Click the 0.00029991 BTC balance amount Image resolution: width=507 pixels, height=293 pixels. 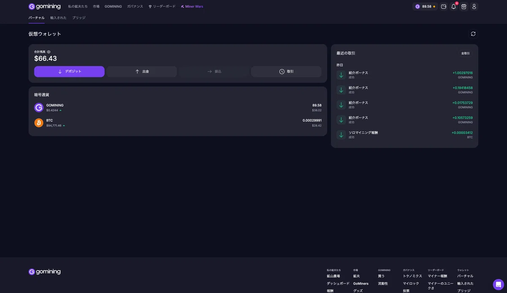click(312, 121)
